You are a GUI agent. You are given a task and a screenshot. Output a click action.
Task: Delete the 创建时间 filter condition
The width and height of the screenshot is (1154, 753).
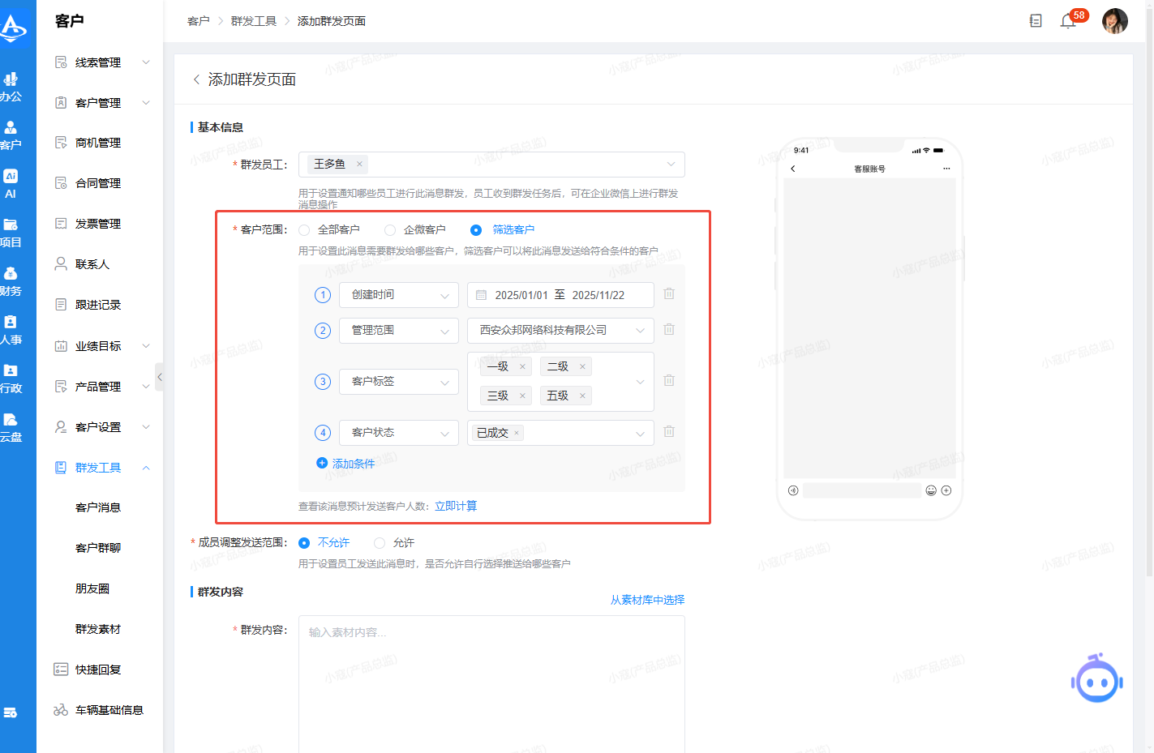669,294
